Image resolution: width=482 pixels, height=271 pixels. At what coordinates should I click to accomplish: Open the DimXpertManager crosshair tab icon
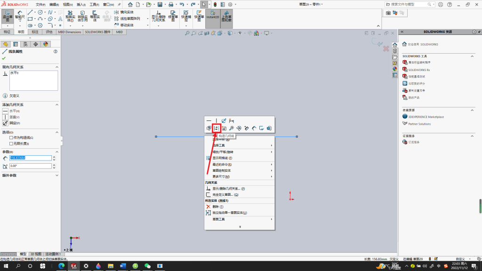pyautogui.click(x=36, y=44)
